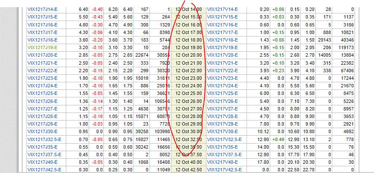Open the VIX1217V40-E put option link
The width and height of the screenshot is (374, 173).
[x=222, y=163]
